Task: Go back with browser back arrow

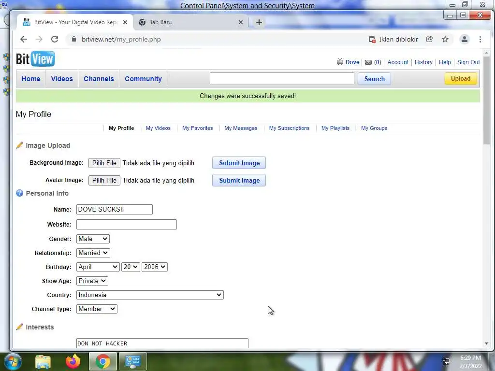Action: click(24, 39)
